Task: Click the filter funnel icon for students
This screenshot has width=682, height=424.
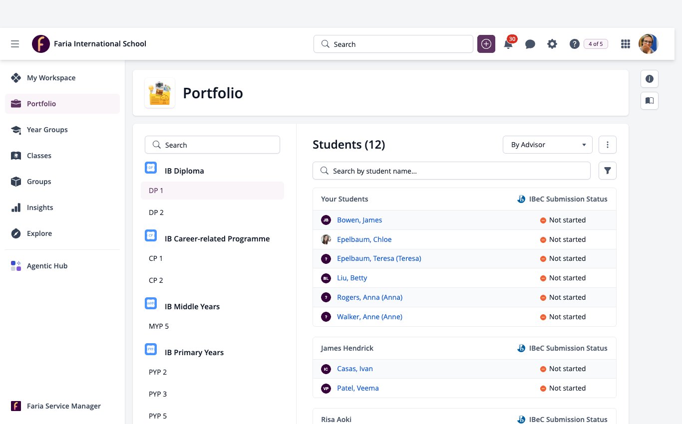Action: [608, 171]
